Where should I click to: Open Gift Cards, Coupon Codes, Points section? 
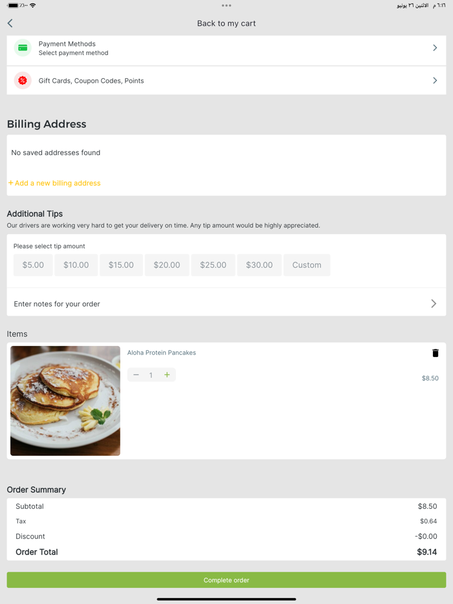[226, 80]
